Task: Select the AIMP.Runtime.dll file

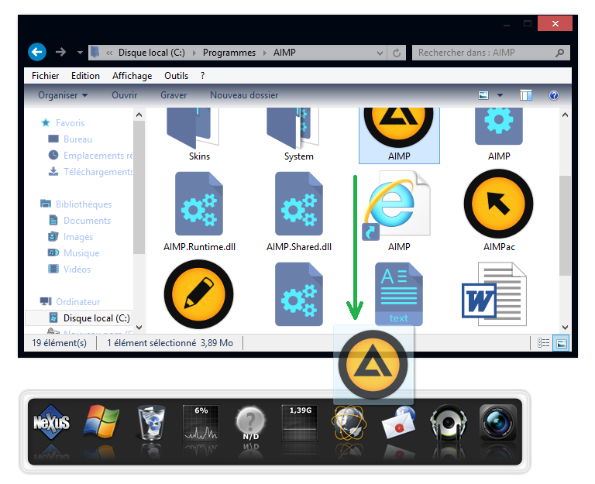Action: click(199, 211)
